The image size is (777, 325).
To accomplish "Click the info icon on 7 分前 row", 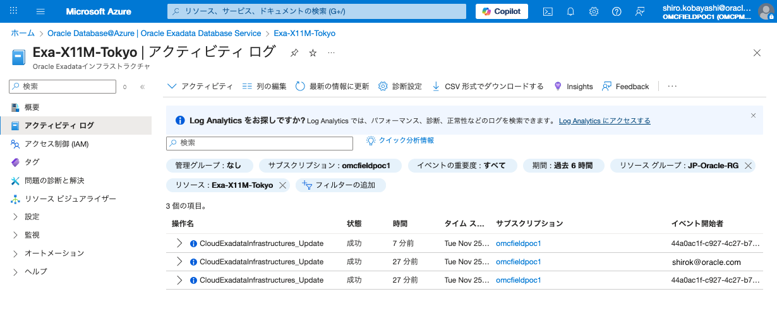I will pyautogui.click(x=193, y=243).
